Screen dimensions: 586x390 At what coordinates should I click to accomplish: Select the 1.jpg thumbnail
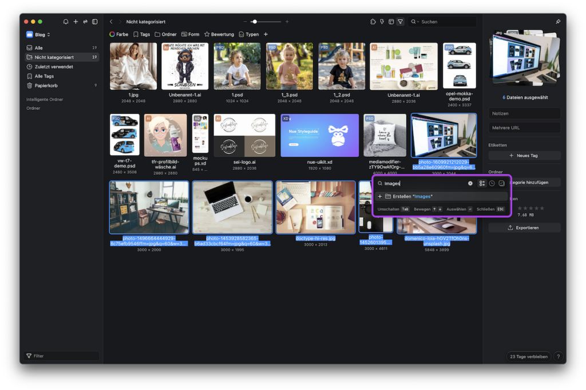click(x=133, y=66)
